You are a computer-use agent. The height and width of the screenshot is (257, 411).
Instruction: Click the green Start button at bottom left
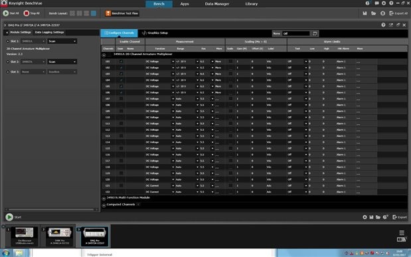tap(9, 217)
